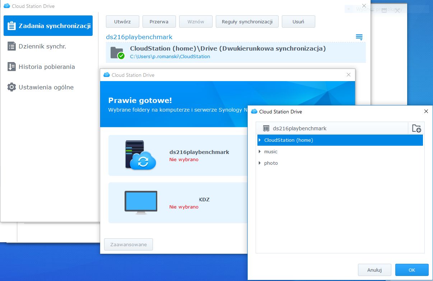This screenshot has height=281, width=433.
Task: Click the Utwórz button
Action: (122, 22)
